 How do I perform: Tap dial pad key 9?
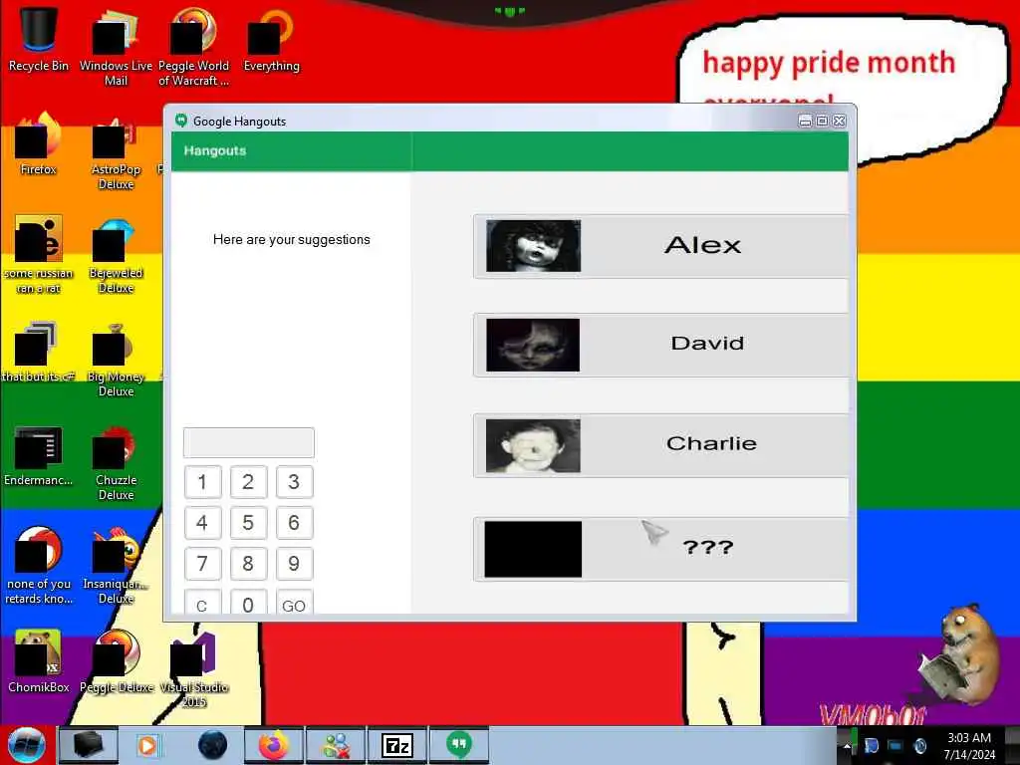click(294, 564)
